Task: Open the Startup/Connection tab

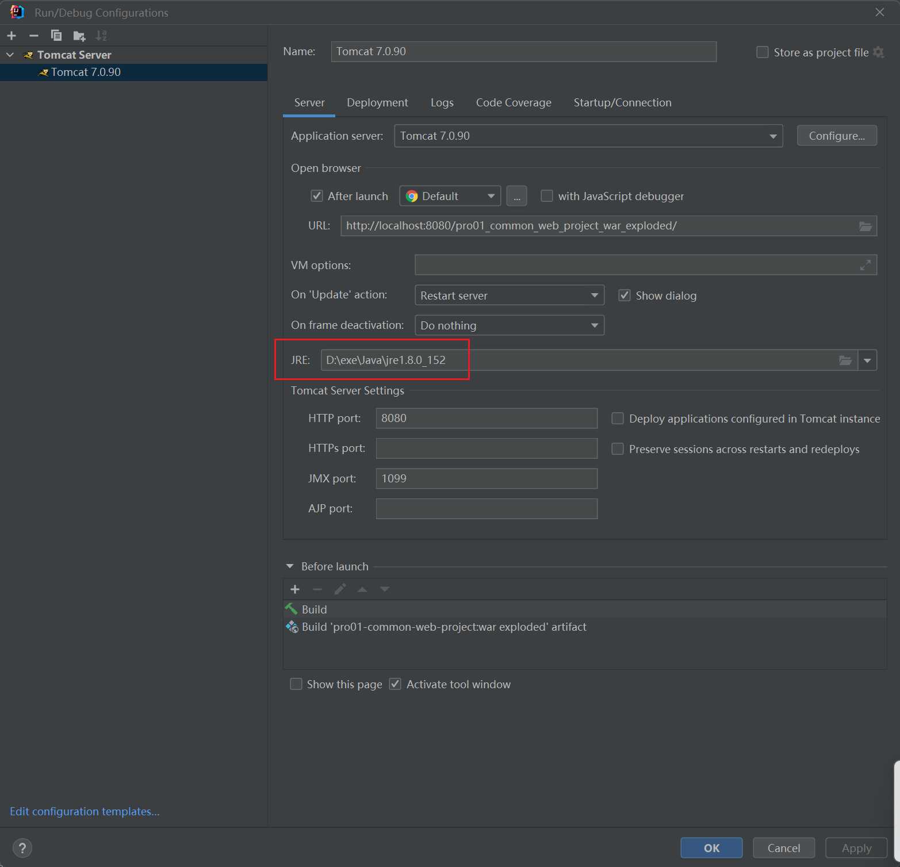Action: click(622, 102)
